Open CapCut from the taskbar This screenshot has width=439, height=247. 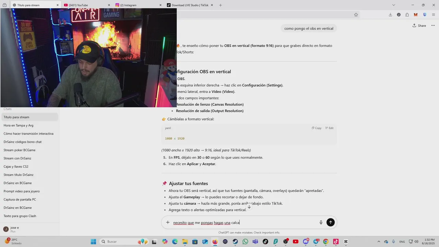(x=346, y=242)
